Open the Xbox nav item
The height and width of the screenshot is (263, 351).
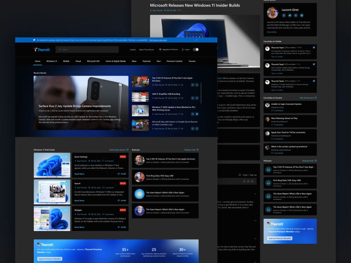134,61
